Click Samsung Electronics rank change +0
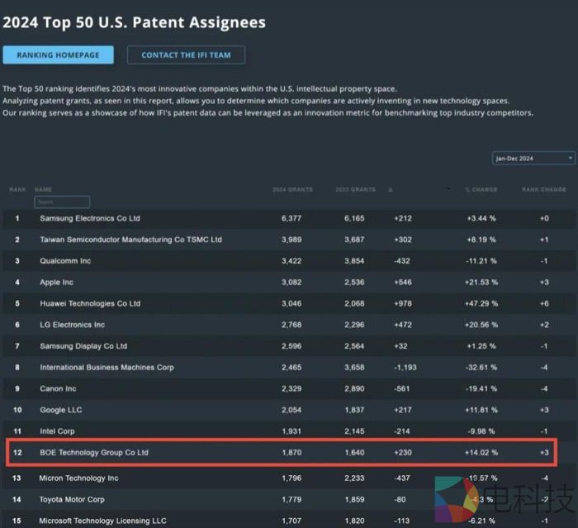The width and height of the screenshot is (578, 528). [x=544, y=218]
